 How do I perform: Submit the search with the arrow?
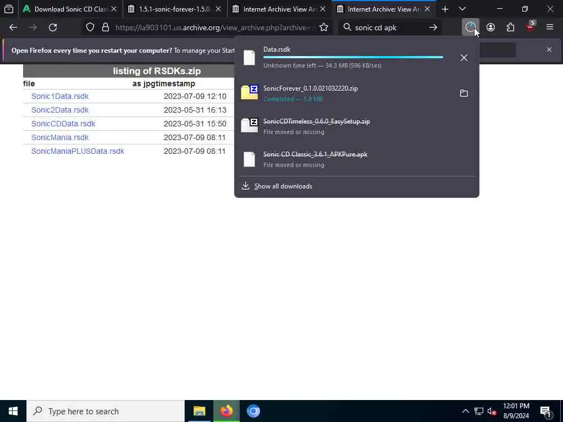(433, 27)
